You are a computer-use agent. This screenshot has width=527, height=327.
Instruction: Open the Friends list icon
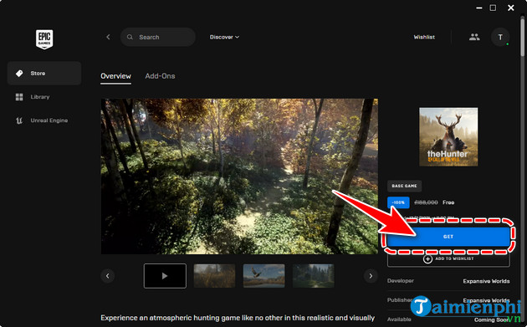(474, 37)
